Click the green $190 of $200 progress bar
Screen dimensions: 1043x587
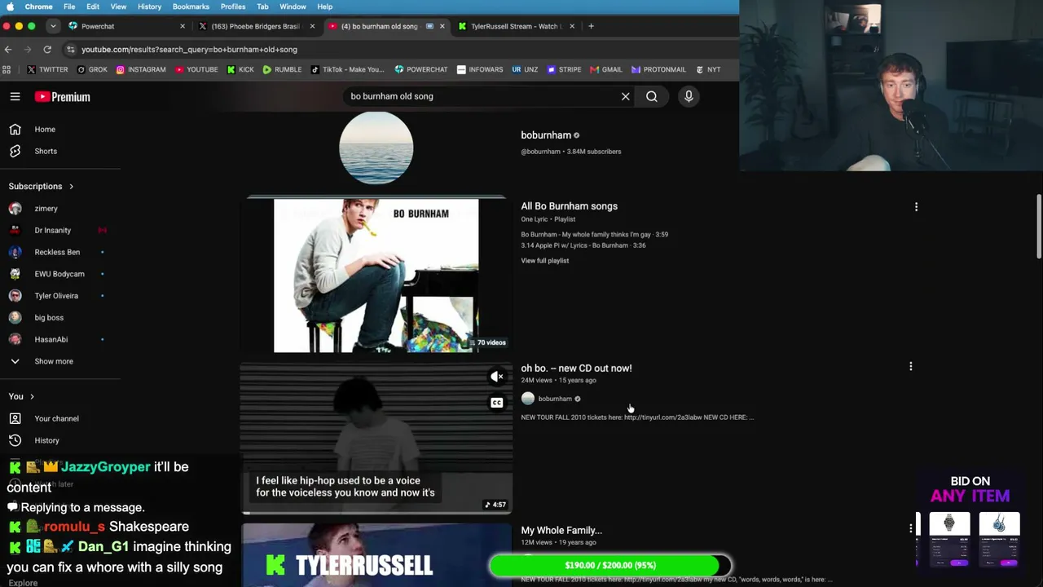(x=610, y=565)
